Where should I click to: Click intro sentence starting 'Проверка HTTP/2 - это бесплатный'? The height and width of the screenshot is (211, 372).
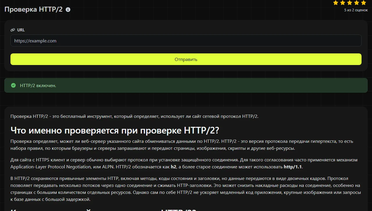click(x=134, y=116)
